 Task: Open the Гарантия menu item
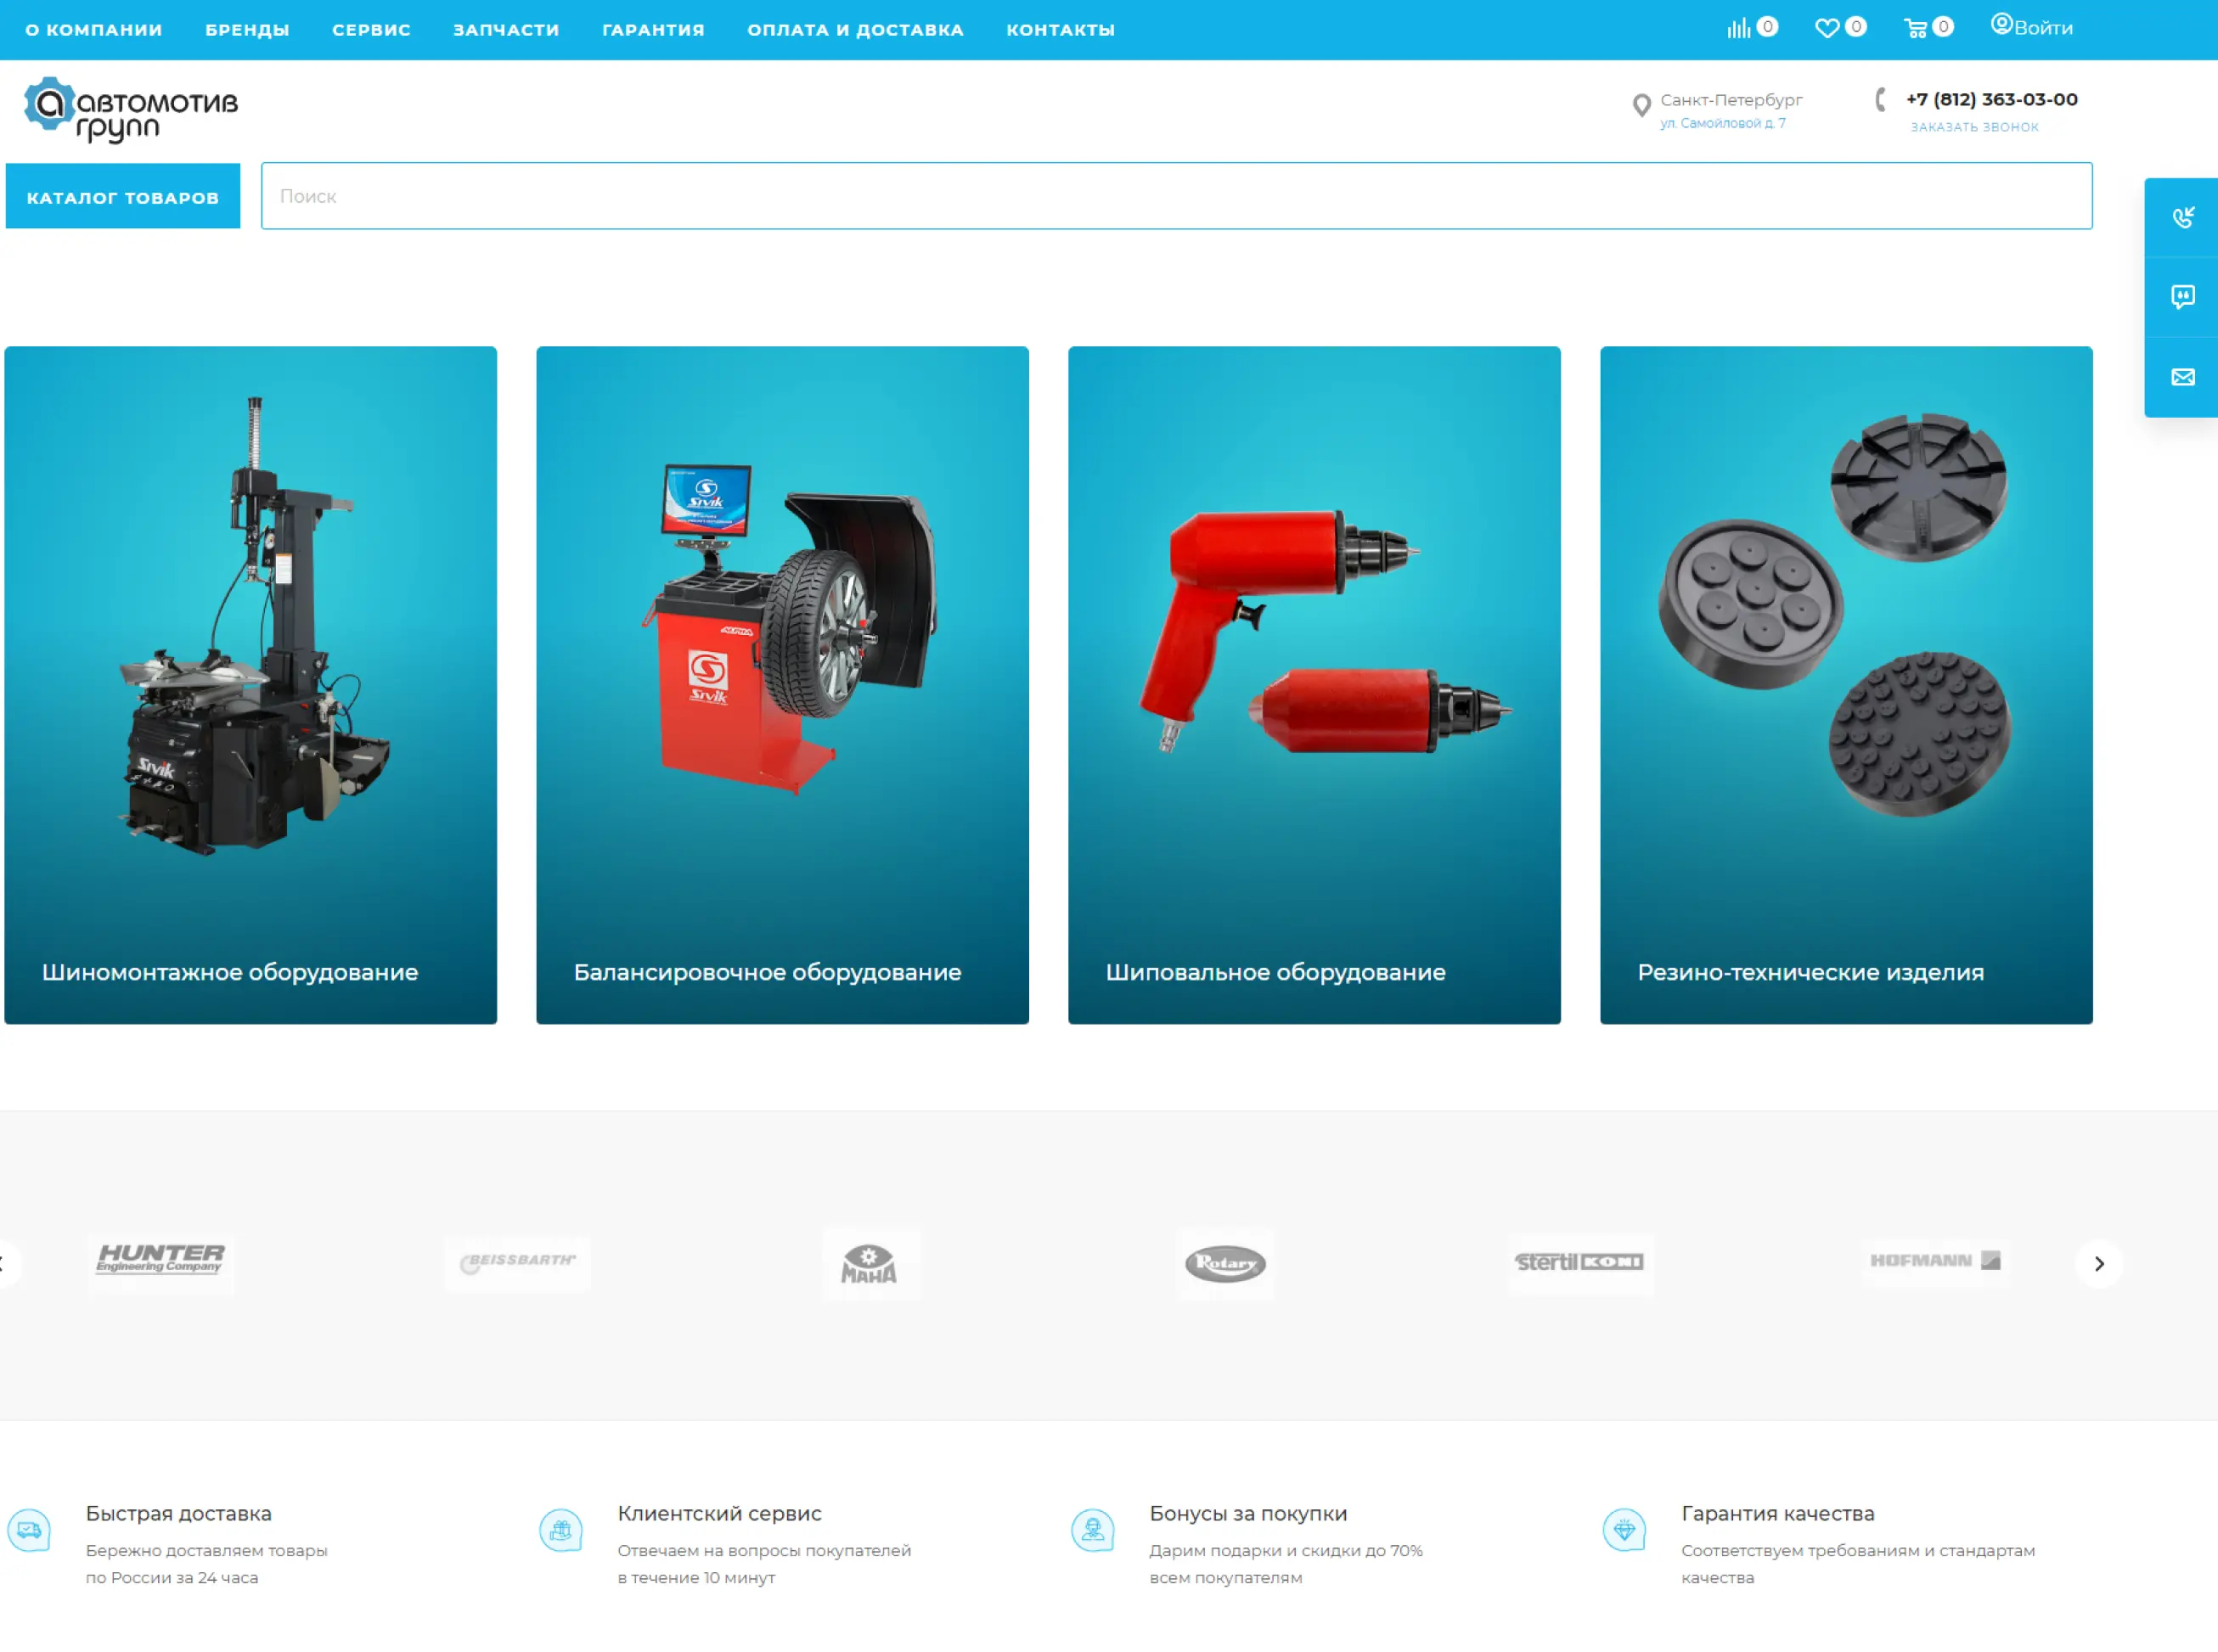[653, 30]
